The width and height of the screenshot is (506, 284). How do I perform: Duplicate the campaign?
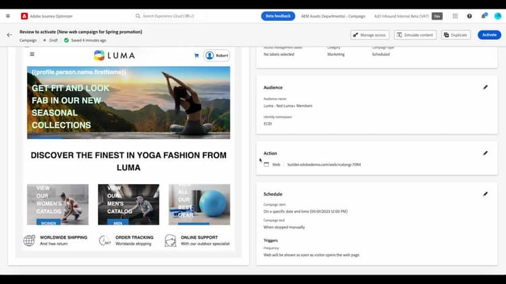coord(455,35)
